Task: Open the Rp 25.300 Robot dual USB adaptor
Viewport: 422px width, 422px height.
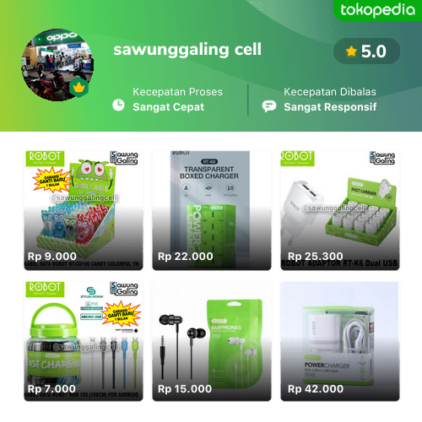Action: click(x=340, y=210)
